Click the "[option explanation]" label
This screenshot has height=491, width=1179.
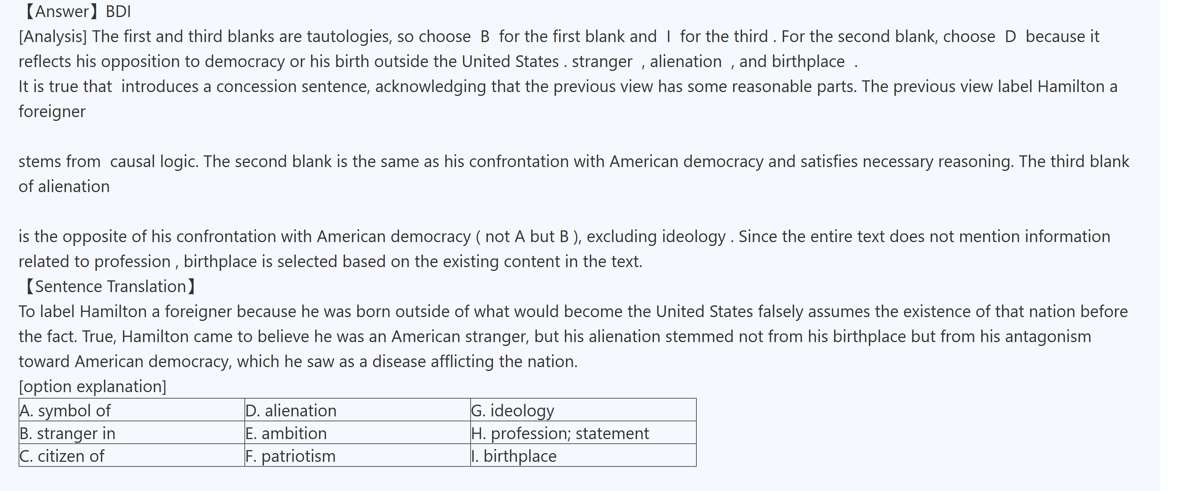92,387
